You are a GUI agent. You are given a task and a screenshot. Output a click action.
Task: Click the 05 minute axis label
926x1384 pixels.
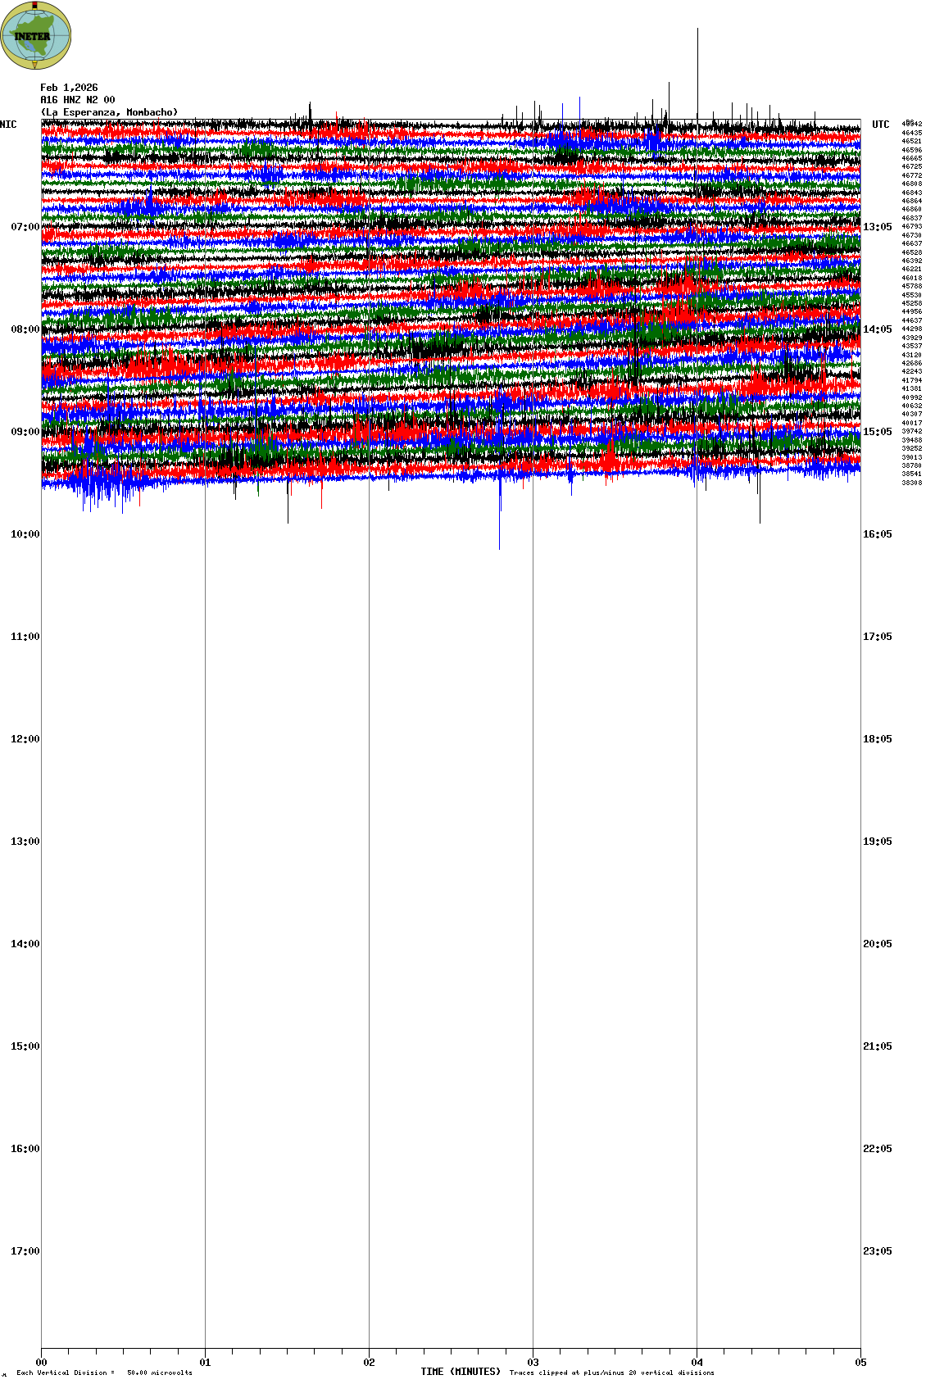(860, 1363)
